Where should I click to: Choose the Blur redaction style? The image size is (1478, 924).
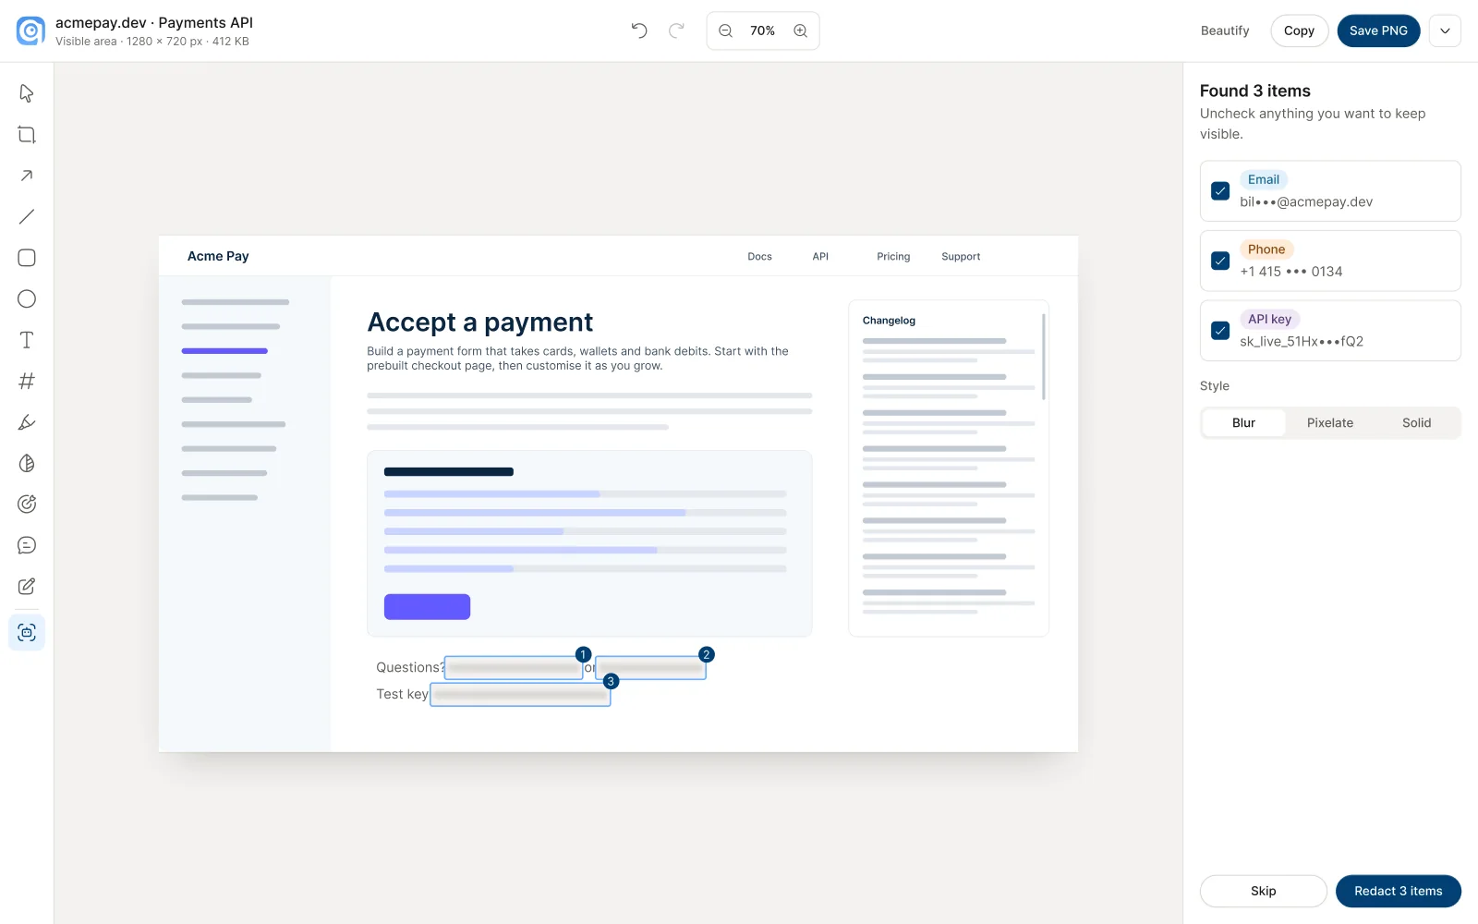1243,422
